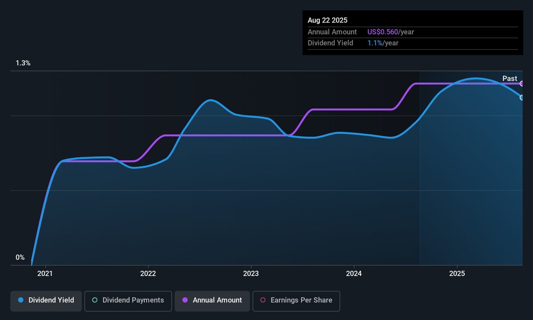Click the teal circle beside Dividend Payments
The height and width of the screenshot is (320, 533).
pyautogui.click(x=95, y=300)
